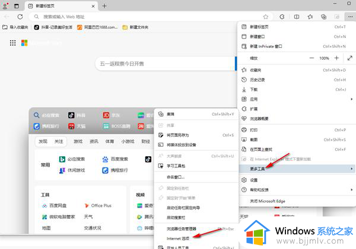Click the refresh page icon

pyautogui.click(x=20, y=17)
